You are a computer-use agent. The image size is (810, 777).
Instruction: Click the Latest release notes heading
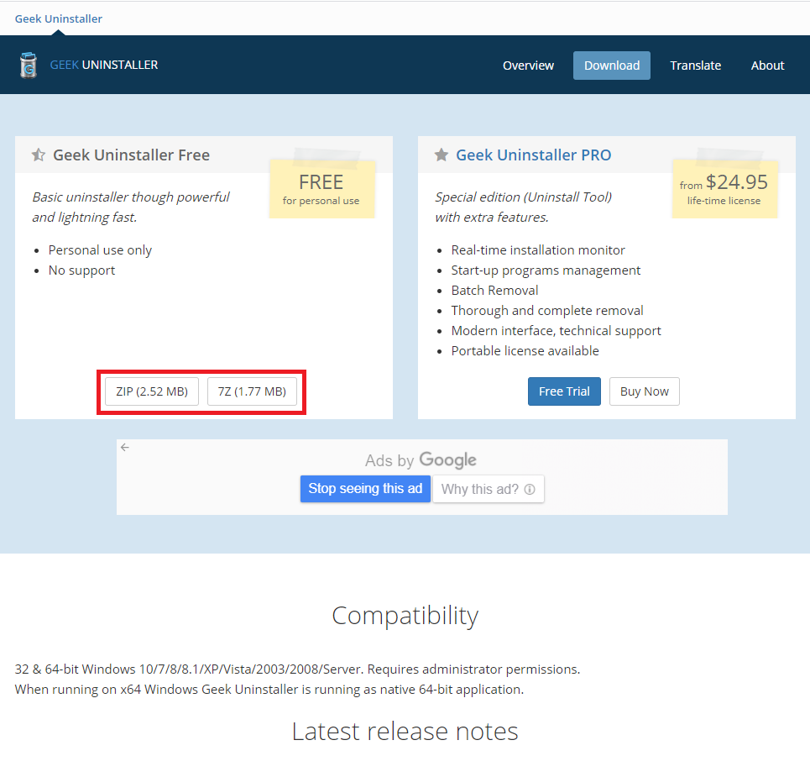pyautogui.click(x=405, y=732)
